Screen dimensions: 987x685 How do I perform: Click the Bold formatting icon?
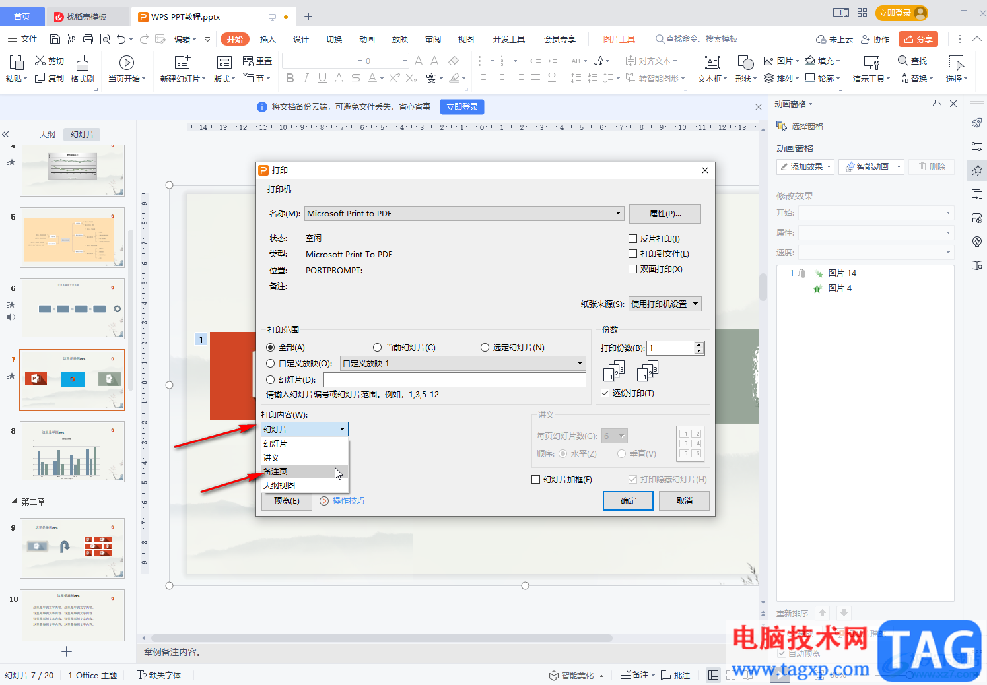[x=290, y=79]
